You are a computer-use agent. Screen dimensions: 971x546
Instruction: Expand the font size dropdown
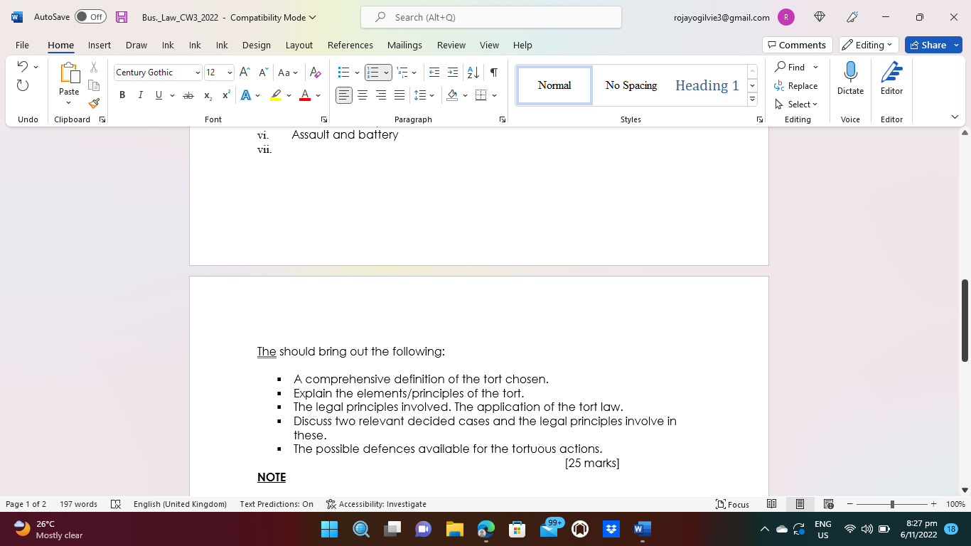coord(230,73)
